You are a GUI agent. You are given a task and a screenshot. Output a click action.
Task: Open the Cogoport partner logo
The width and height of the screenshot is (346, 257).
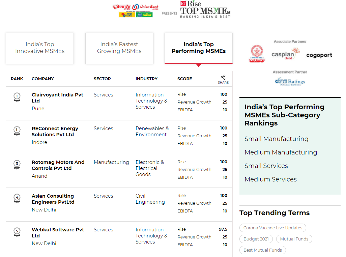tap(319, 55)
